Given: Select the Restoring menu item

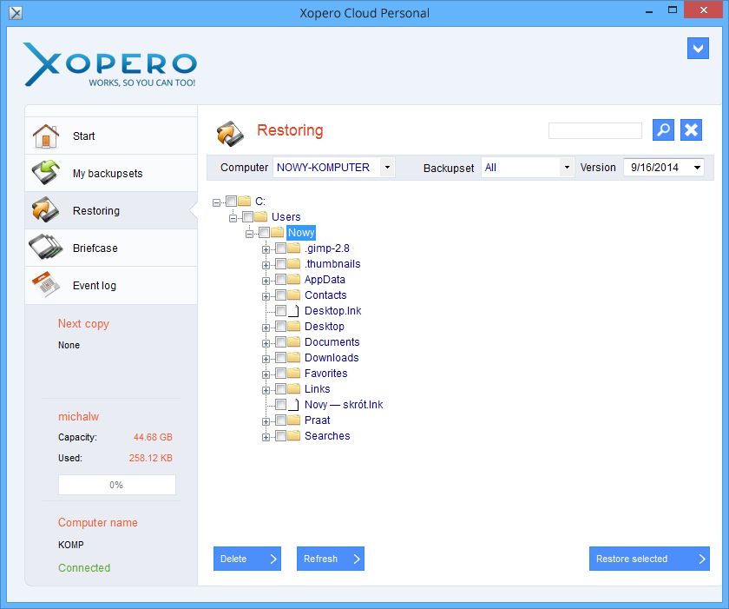Looking at the screenshot, I should [111, 210].
